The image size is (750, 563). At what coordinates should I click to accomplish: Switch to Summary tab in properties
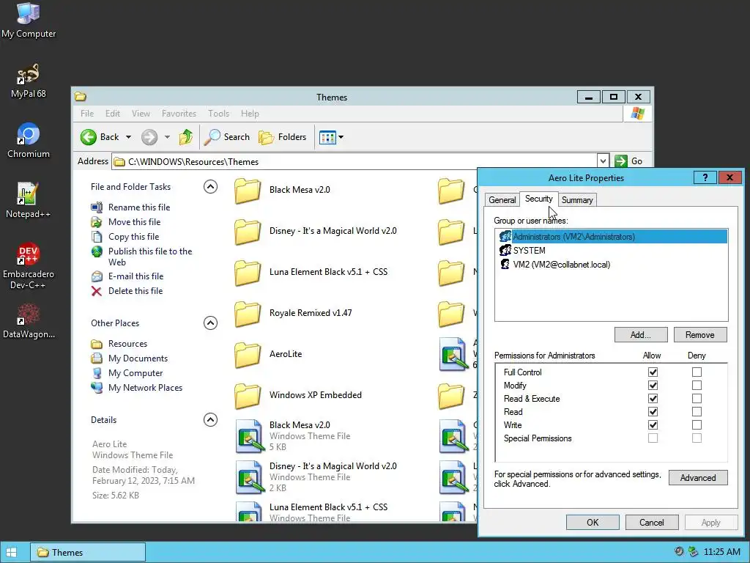click(x=577, y=200)
